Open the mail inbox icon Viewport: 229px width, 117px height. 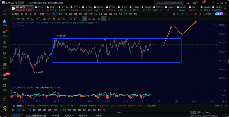[203, 3]
